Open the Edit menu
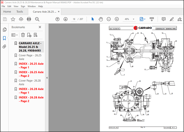This screenshot has height=132, width=184. [9, 6]
